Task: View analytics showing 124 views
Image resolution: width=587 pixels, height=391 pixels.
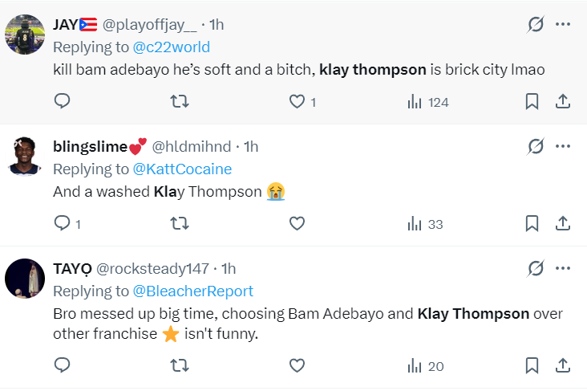Action: pos(428,102)
